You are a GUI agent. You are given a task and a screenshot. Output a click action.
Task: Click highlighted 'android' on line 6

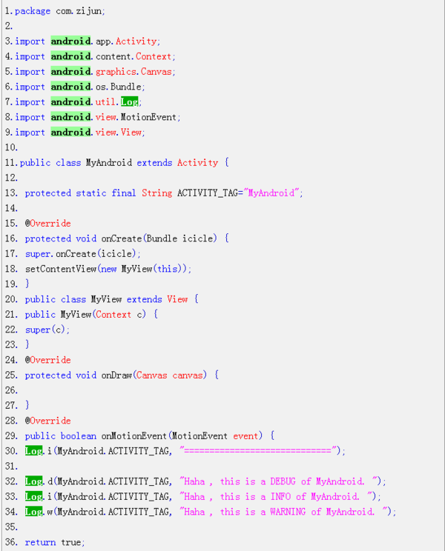click(x=70, y=87)
